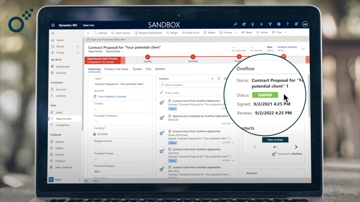
Task: Expand Simen Didrichsen timeline entry chevron
Action: click(233, 143)
